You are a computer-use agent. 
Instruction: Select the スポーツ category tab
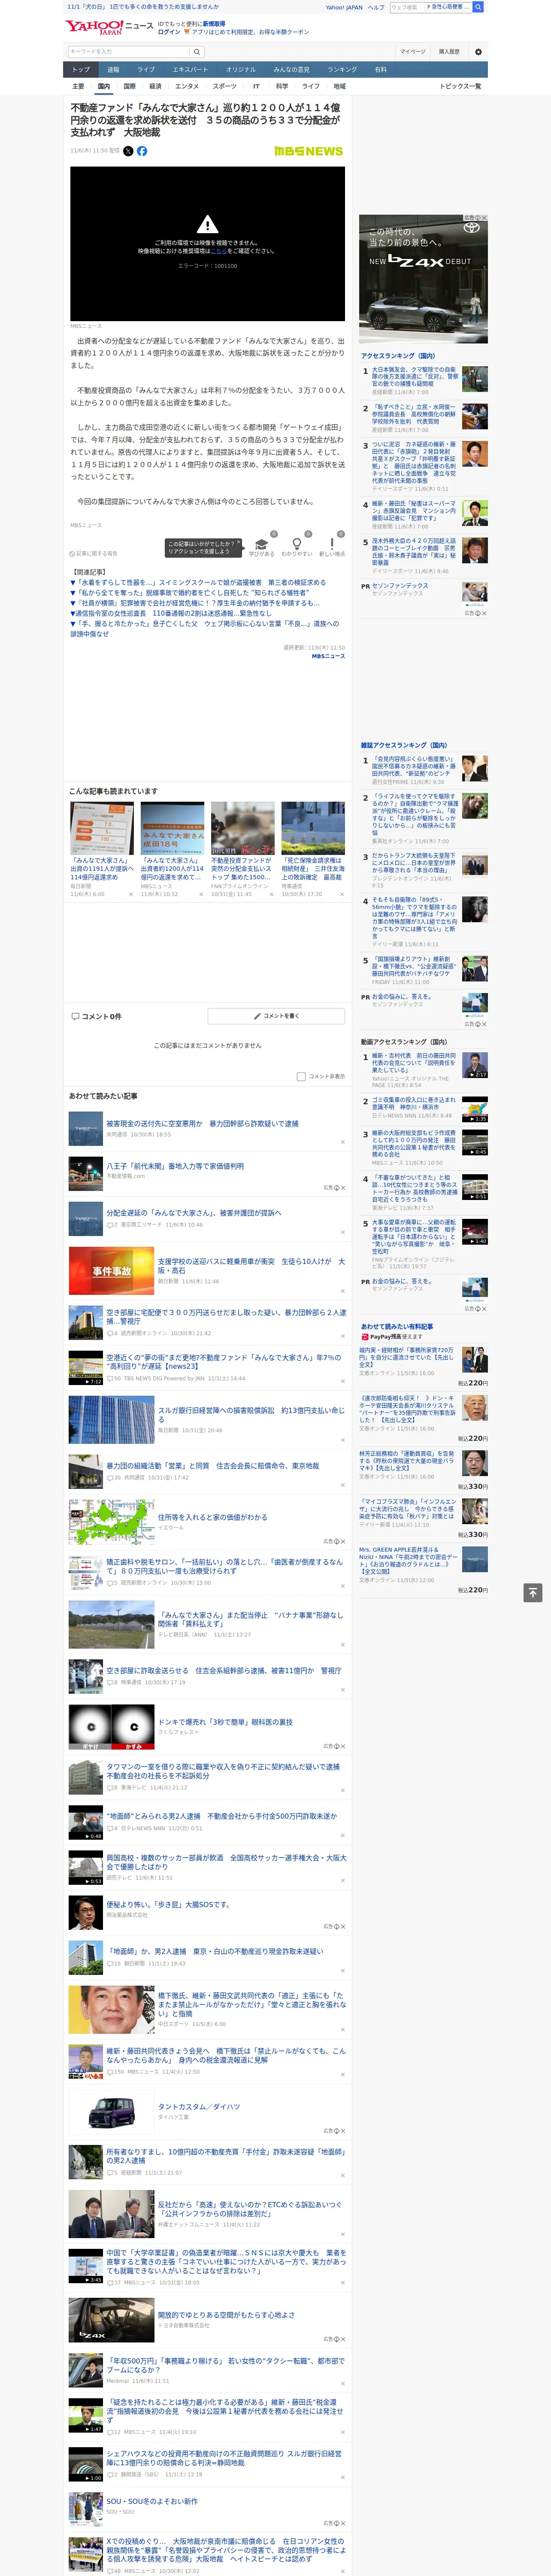pyautogui.click(x=225, y=86)
